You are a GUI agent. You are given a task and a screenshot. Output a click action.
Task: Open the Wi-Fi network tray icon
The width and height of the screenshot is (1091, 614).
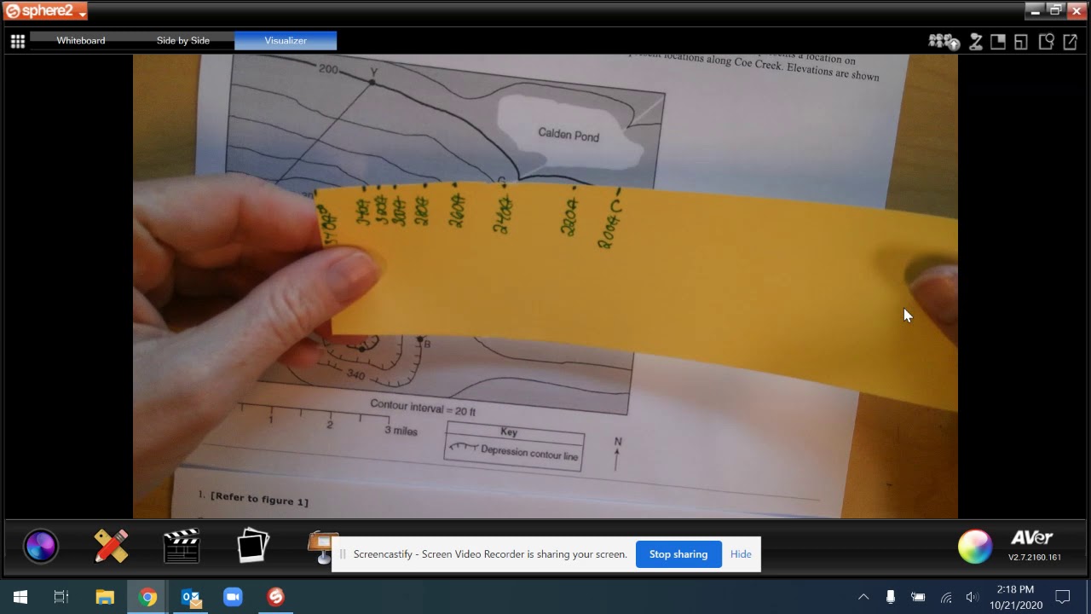pyautogui.click(x=945, y=597)
